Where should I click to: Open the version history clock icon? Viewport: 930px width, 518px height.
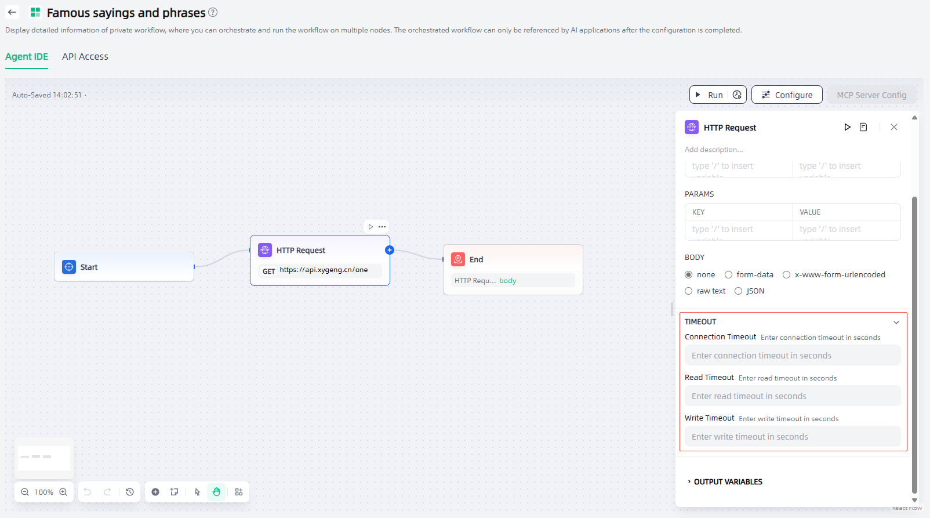coord(130,492)
